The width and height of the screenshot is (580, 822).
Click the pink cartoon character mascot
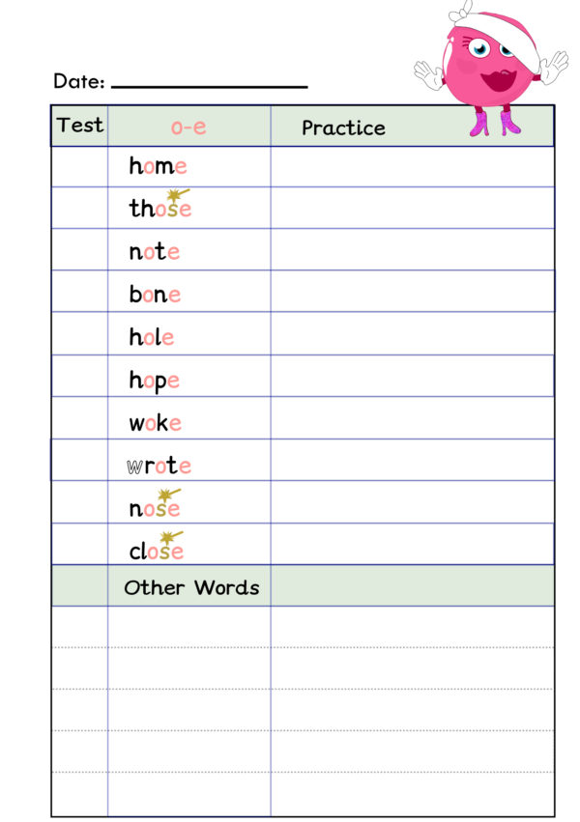coord(490,69)
